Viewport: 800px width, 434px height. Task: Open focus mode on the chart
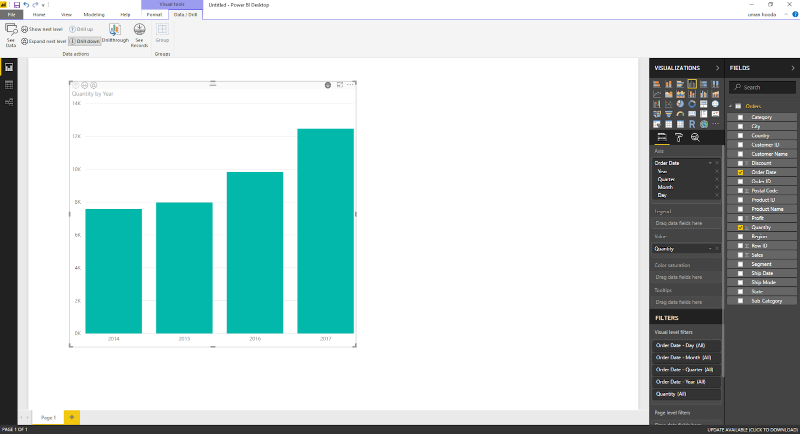pyautogui.click(x=340, y=85)
